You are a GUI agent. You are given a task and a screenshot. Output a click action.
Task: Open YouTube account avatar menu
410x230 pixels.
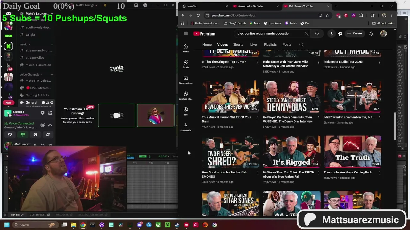point(383,34)
